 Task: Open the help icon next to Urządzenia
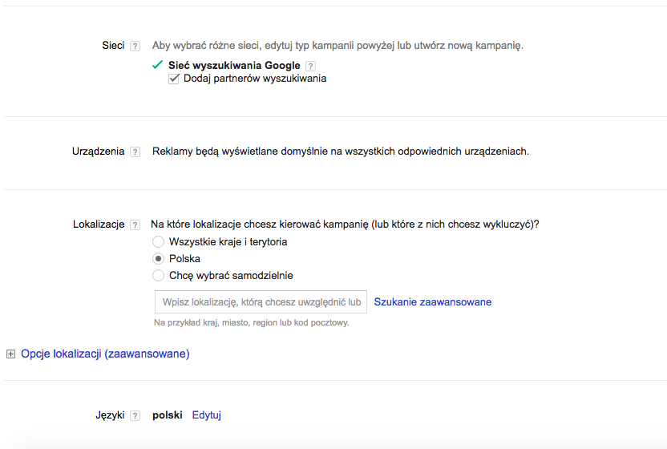pos(135,152)
